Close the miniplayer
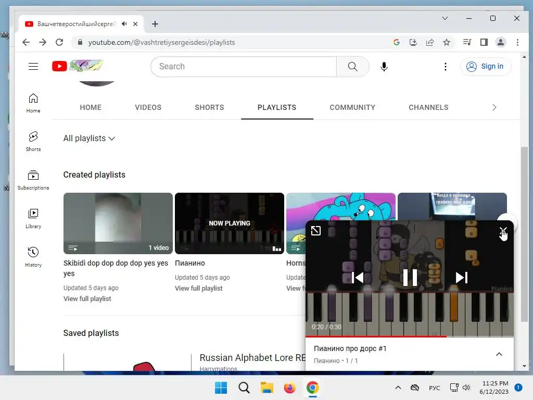 [503, 231]
